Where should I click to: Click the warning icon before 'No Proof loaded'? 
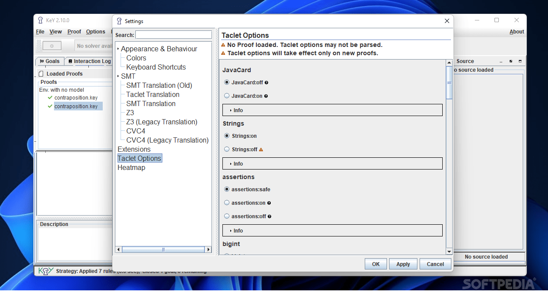pyautogui.click(x=223, y=45)
